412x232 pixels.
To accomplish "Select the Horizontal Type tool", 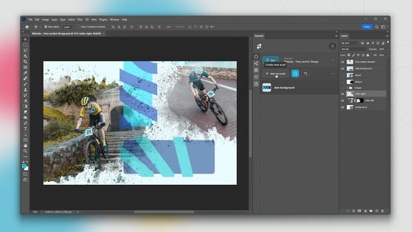I will click(x=25, y=129).
